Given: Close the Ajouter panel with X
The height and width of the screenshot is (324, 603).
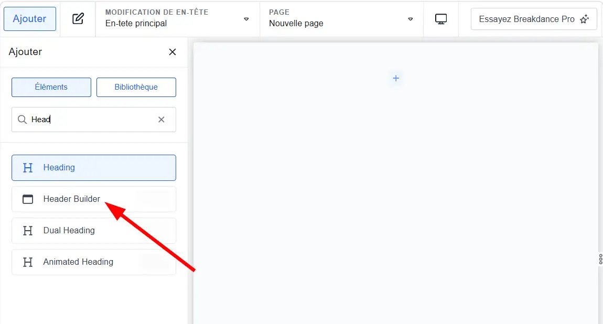Looking at the screenshot, I should 173,52.
